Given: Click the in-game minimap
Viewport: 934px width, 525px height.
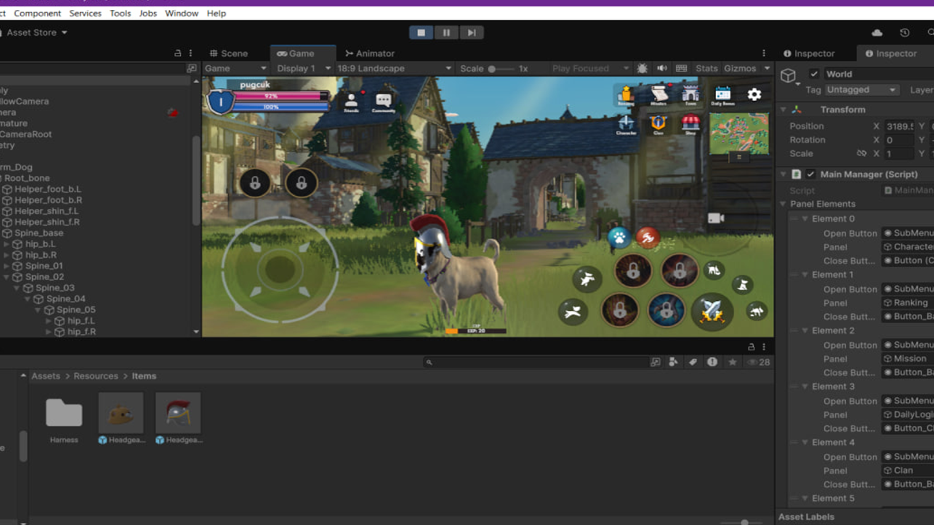Looking at the screenshot, I should coord(739,133).
